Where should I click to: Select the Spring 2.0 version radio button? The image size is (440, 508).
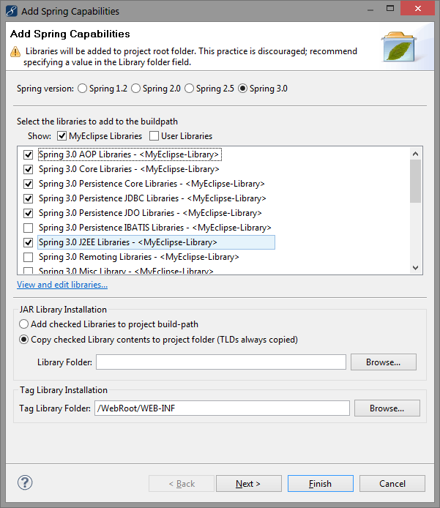pos(135,89)
